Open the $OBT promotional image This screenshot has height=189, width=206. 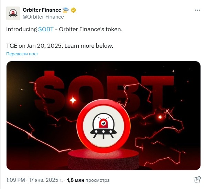[x=104, y=115]
